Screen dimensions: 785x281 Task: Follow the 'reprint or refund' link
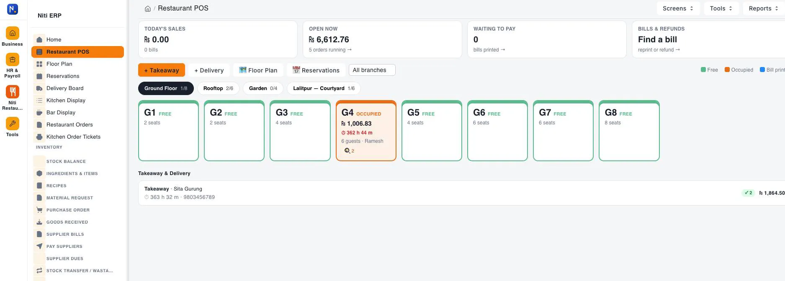(659, 50)
